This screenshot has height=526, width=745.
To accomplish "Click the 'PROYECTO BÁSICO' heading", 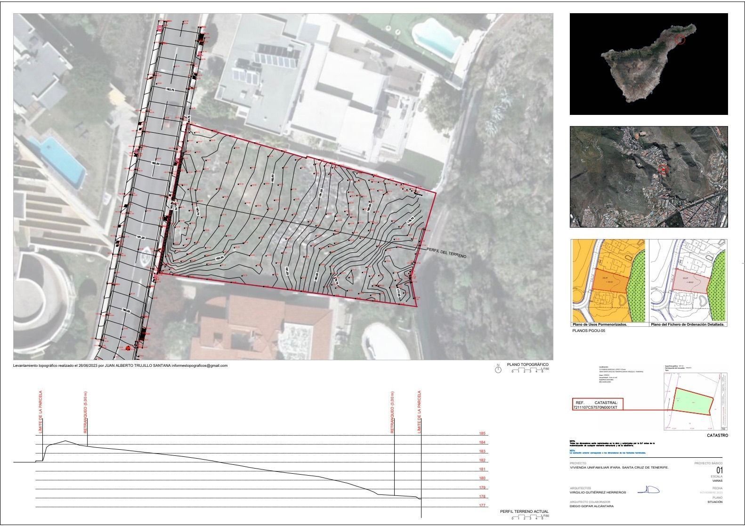I will [708, 464].
